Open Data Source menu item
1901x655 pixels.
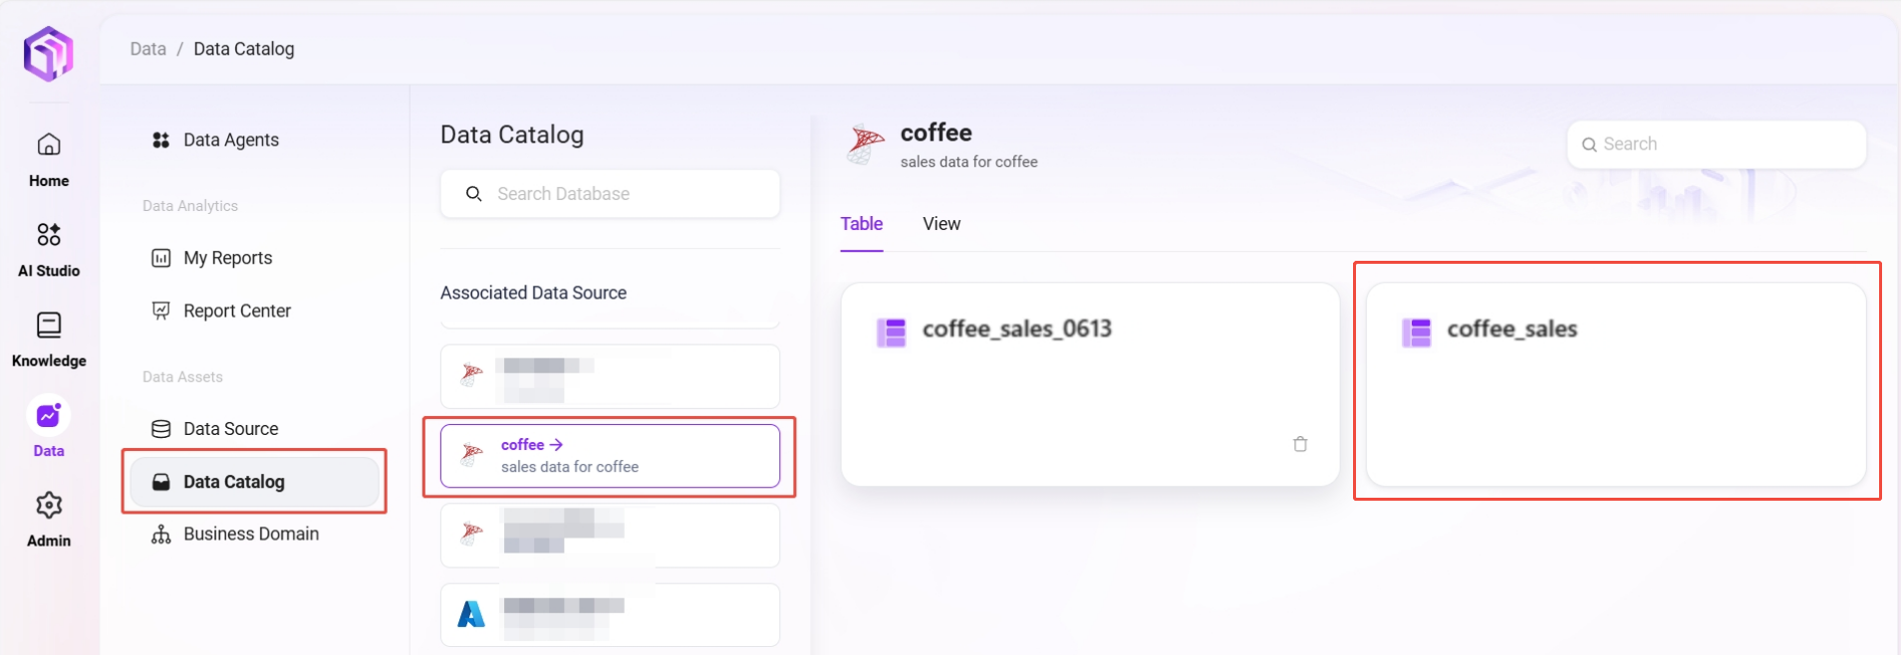230,429
